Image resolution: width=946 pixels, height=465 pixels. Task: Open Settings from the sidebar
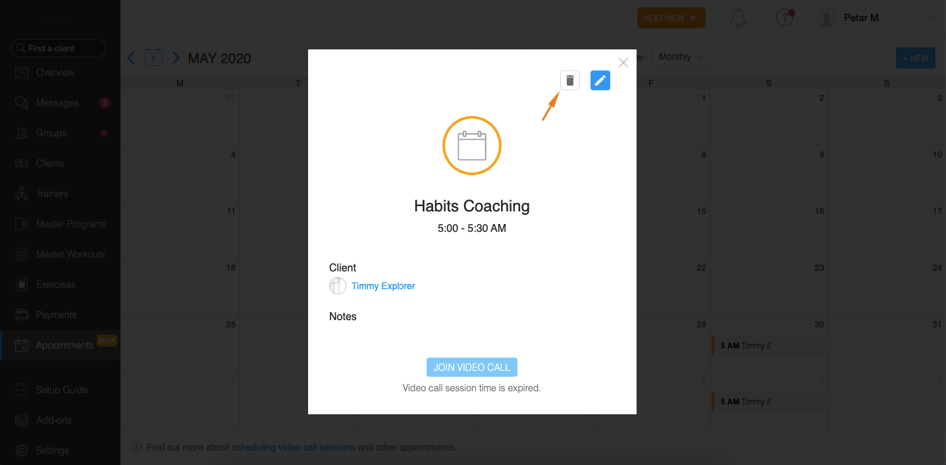(x=60, y=451)
